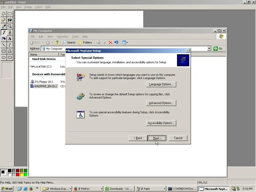Viewport: 256px width, 192px height.
Task: Choose the Eraser tool in Paint
Action: click(x=4, y=20)
